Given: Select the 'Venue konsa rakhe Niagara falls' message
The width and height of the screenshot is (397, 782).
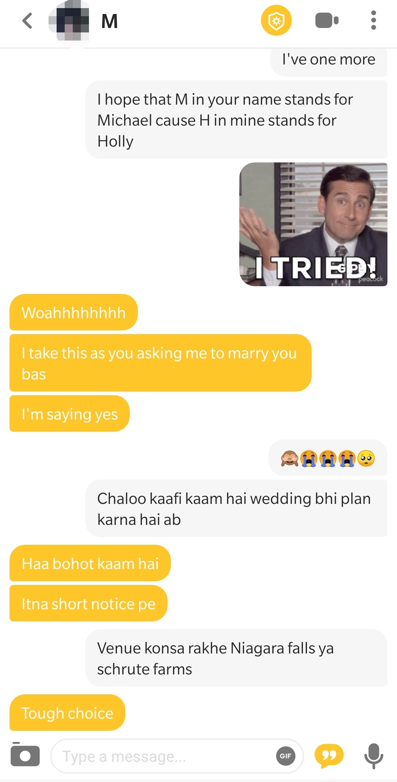Looking at the screenshot, I should click(236, 658).
